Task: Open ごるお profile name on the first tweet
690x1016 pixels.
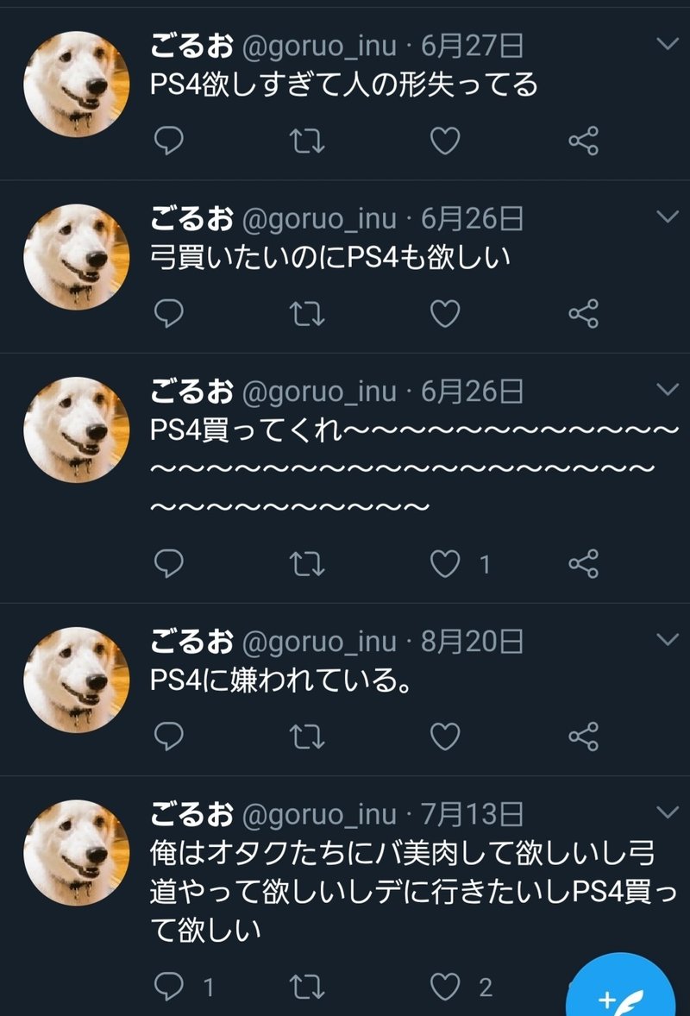Action: tap(191, 46)
